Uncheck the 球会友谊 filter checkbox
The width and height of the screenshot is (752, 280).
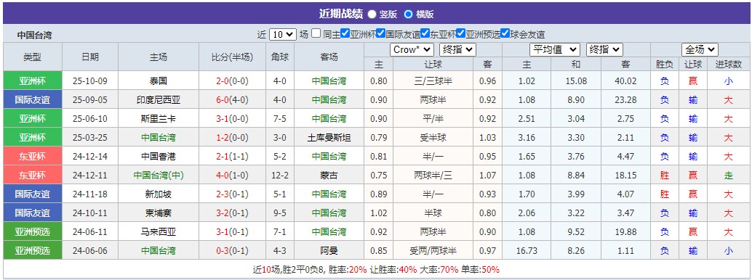click(505, 34)
